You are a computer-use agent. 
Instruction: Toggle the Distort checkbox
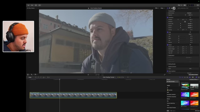pyautogui.click(x=167, y=45)
